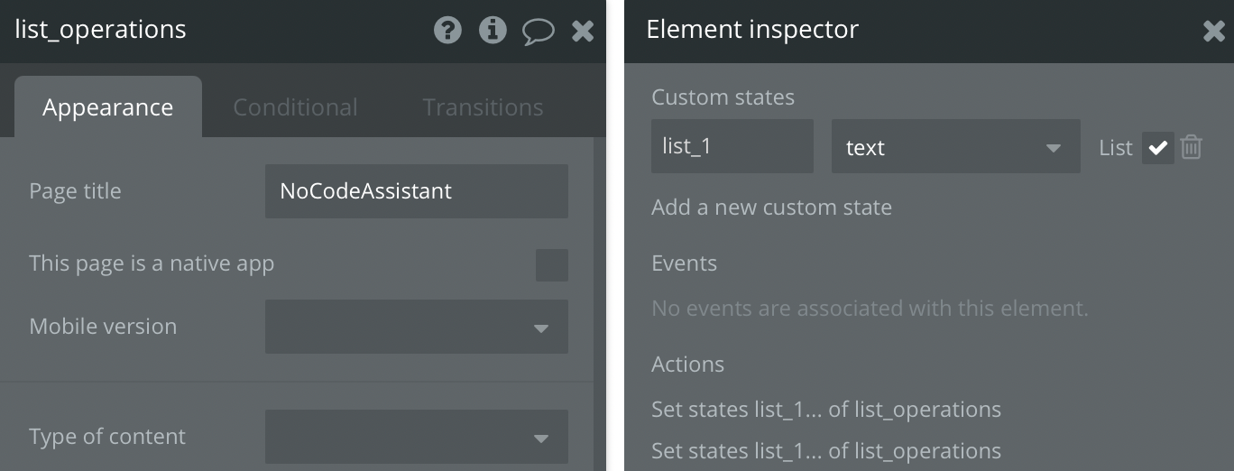Click the list_1 state name field
Image resolution: width=1234 pixels, height=471 pixels.
click(732, 146)
